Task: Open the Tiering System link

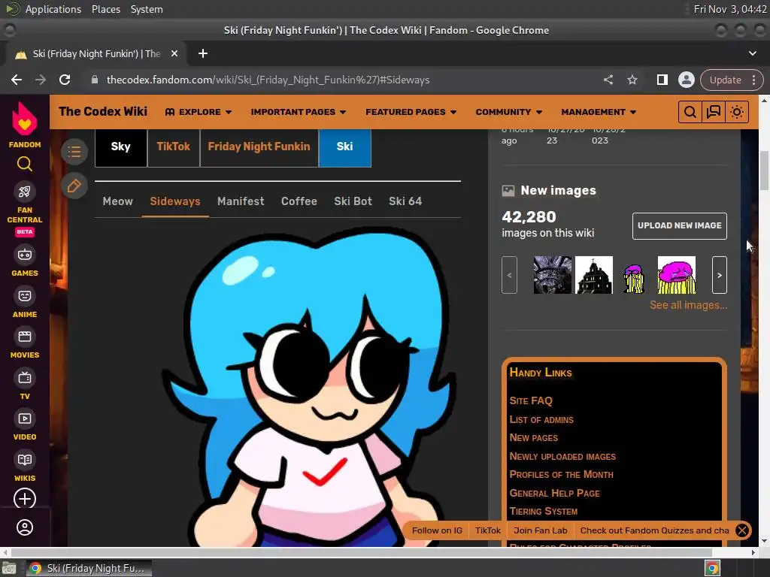Action: click(543, 511)
